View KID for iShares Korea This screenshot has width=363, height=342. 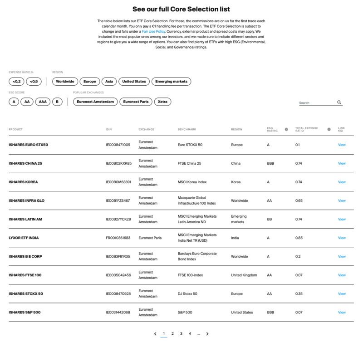tap(342, 182)
